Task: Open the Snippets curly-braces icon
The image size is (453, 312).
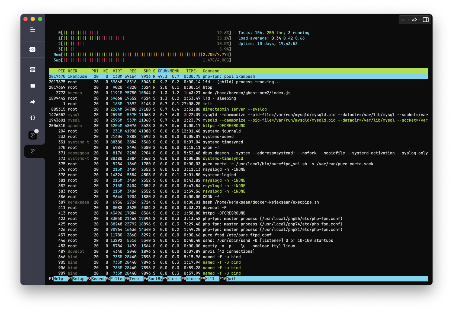Action: click(x=33, y=118)
